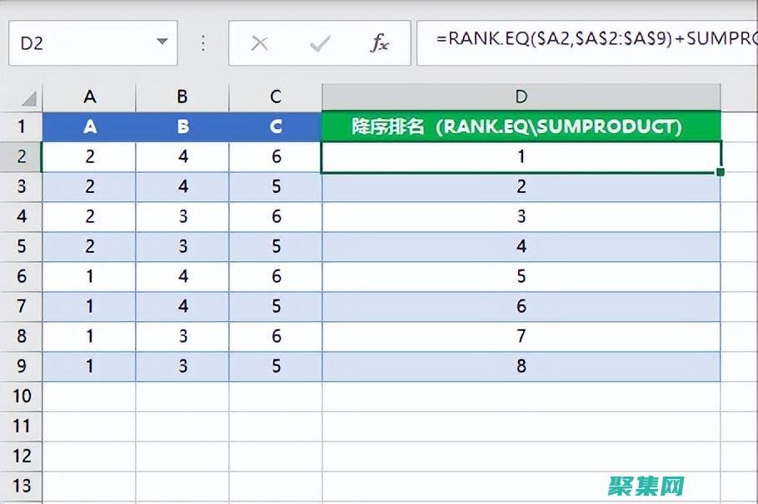Select the blue header cell labeled B
Screen dimensions: 758x504
click(182, 126)
